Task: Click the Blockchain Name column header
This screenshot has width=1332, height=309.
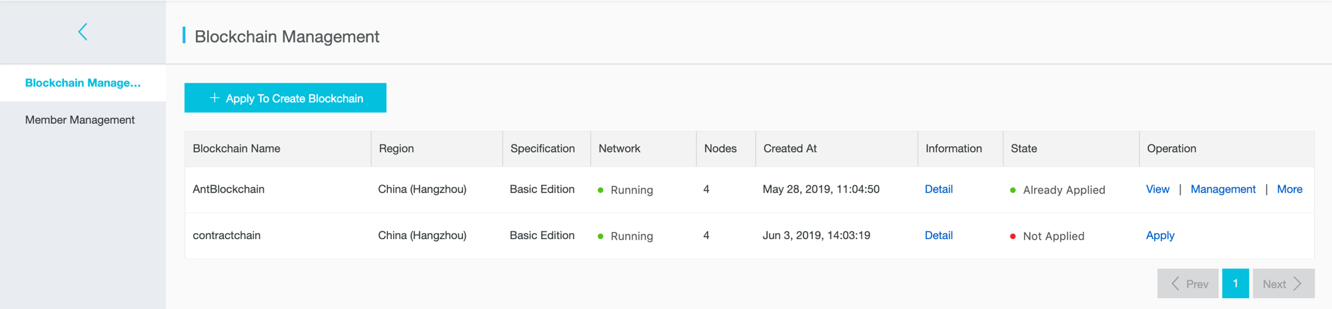Action: point(237,149)
